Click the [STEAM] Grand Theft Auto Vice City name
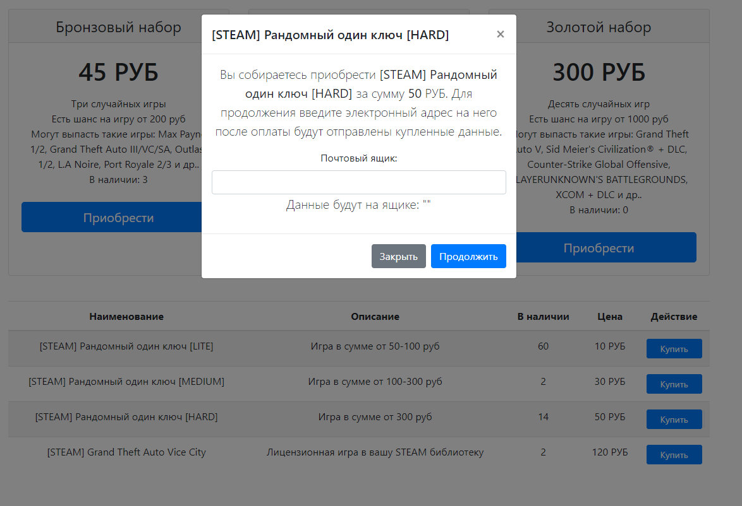742x506 pixels. point(126,452)
